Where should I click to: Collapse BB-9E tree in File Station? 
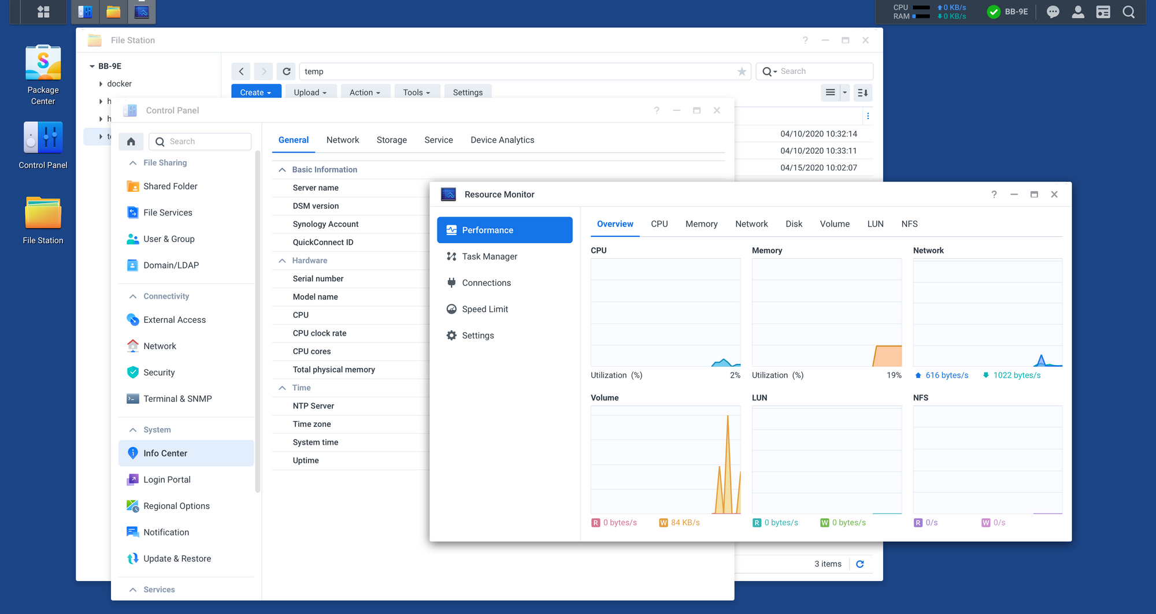point(92,66)
